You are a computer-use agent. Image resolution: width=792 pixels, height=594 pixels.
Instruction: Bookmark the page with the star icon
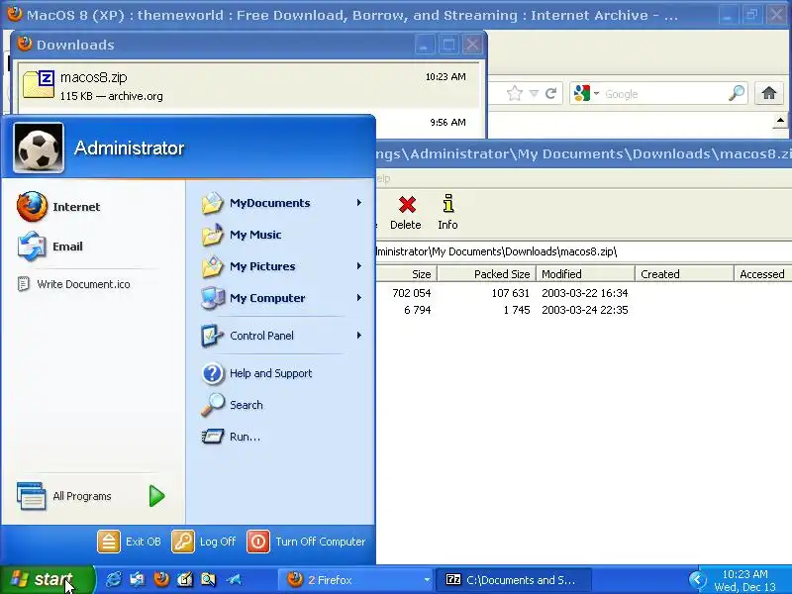point(514,93)
